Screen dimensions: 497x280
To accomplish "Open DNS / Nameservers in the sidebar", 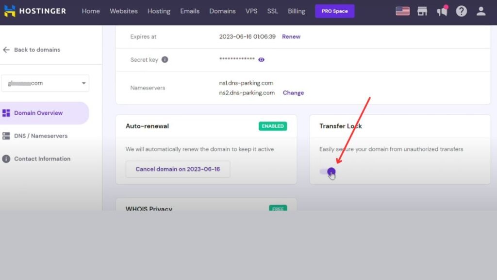I will coord(41,136).
